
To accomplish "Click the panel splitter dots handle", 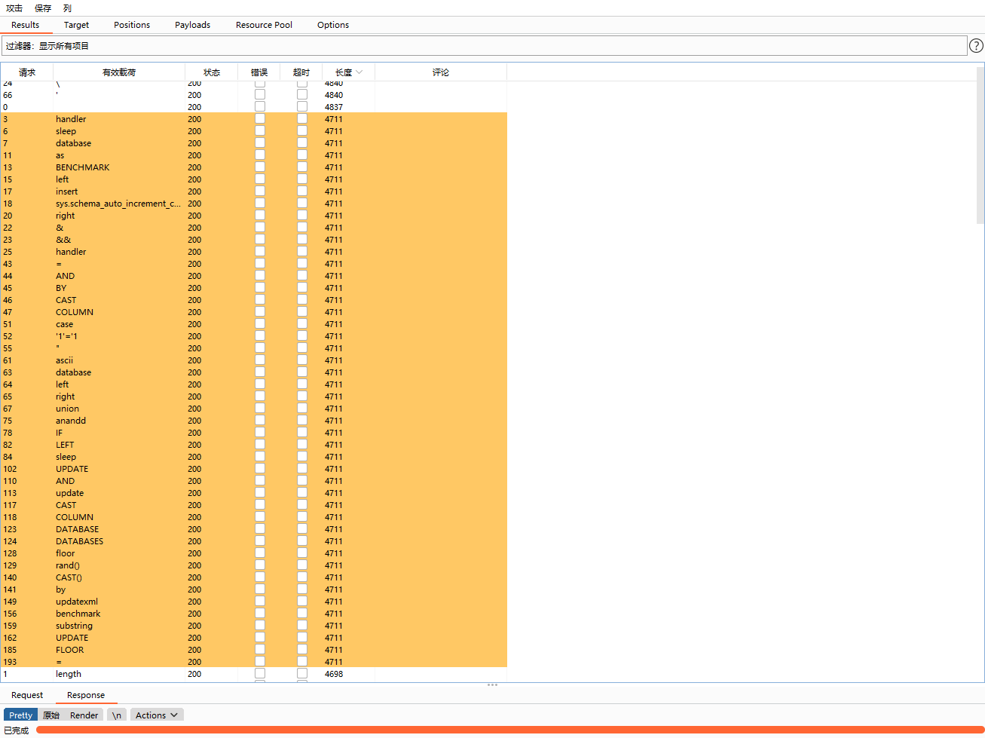I will pos(493,684).
